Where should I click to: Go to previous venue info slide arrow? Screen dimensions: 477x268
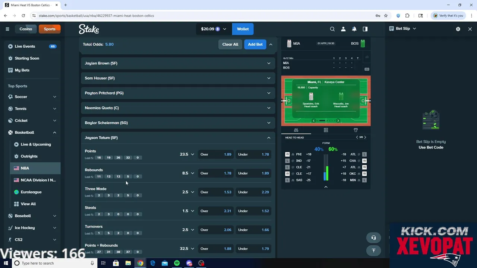click(314, 121)
